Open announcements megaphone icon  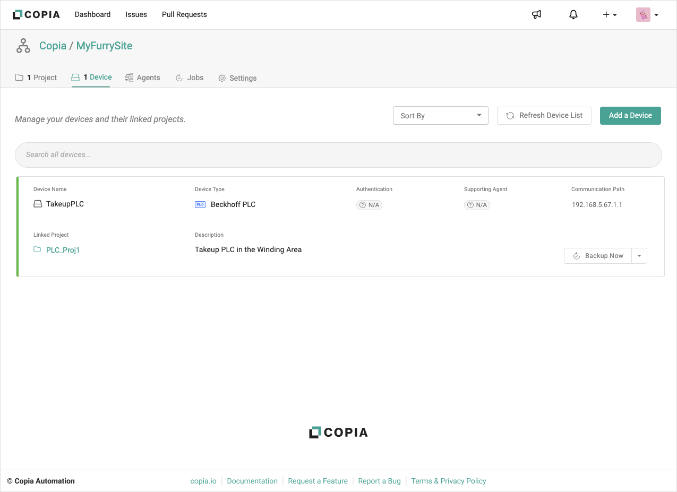point(536,15)
